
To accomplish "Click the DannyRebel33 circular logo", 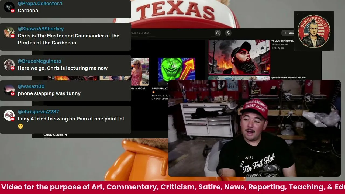I will (314, 31).
